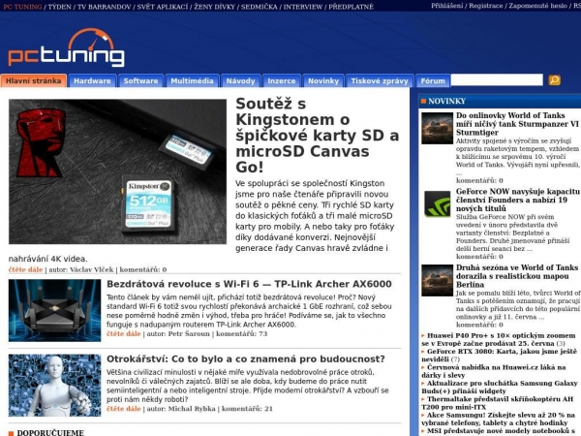The width and height of the screenshot is (581, 436).
Task: Click čtěte dále under Kingston article
Action: (x=25, y=269)
